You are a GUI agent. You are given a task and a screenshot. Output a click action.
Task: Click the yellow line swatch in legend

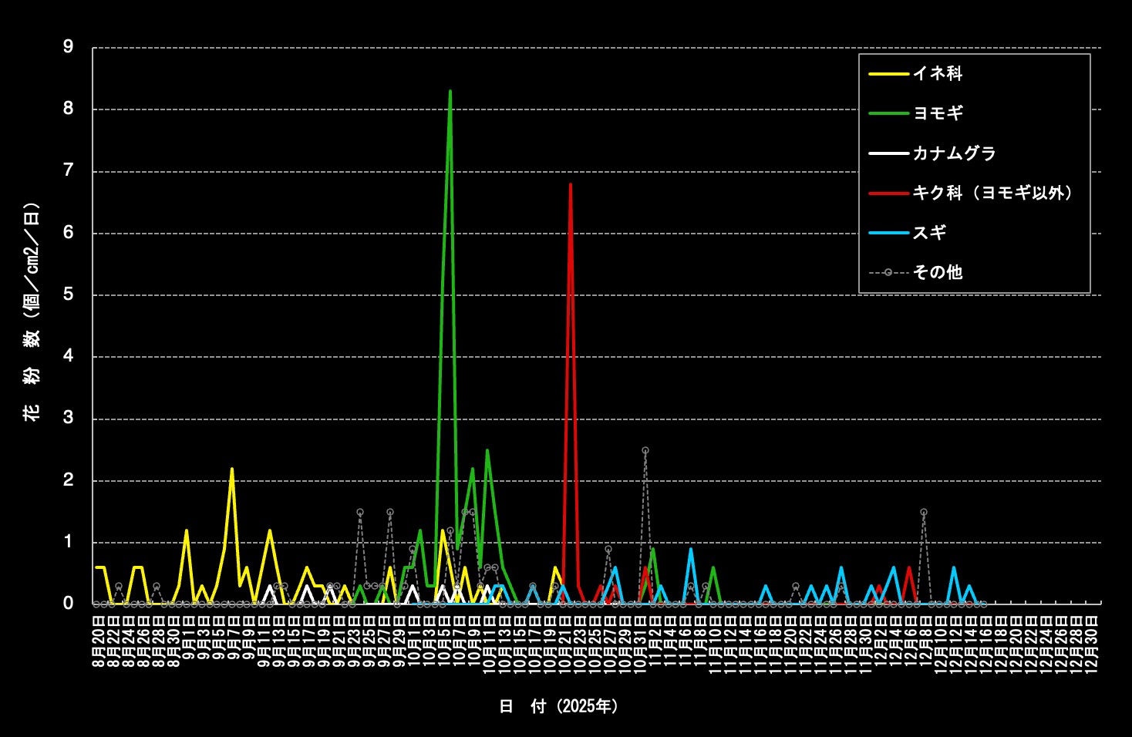(x=888, y=74)
